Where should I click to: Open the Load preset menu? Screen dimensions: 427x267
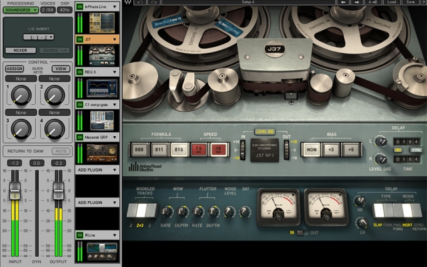pyautogui.click(x=392, y=2)
